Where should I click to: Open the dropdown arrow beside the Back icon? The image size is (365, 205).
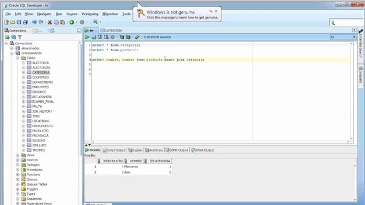(76, 22)
